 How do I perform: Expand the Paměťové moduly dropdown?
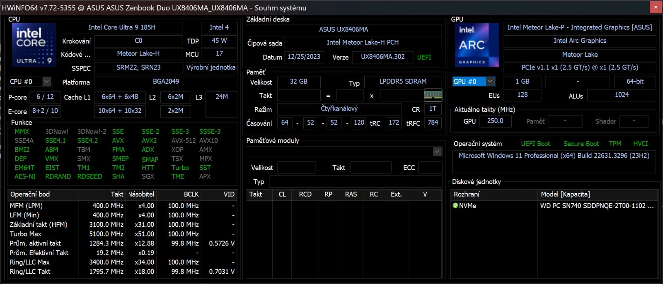[437, 152]
